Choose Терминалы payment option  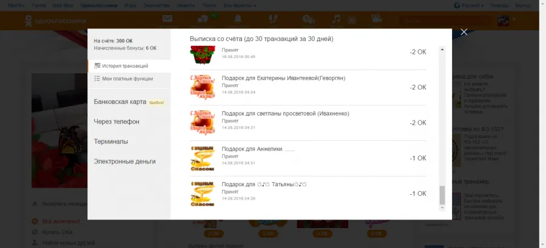[x=111, y=142]
